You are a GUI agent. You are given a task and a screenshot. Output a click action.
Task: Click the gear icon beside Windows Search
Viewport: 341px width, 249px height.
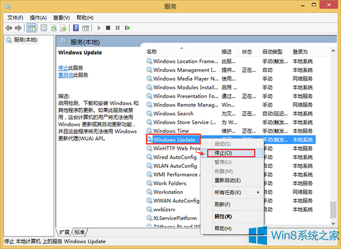149,113
